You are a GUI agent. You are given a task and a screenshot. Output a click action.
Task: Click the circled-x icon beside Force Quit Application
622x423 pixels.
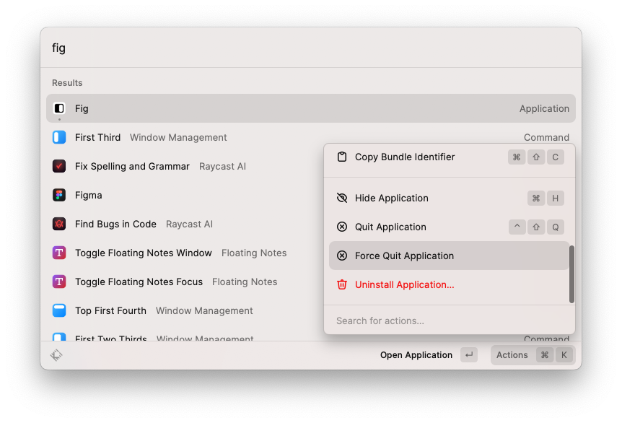pyautogui.click(x=342, y=256)
